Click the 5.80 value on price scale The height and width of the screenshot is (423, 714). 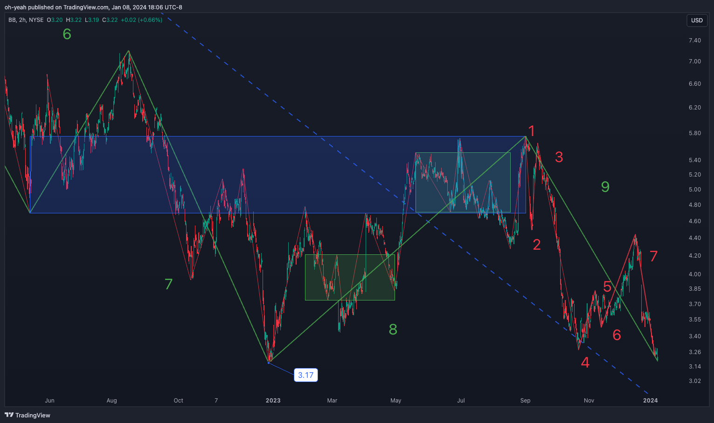tap(694, 133)
